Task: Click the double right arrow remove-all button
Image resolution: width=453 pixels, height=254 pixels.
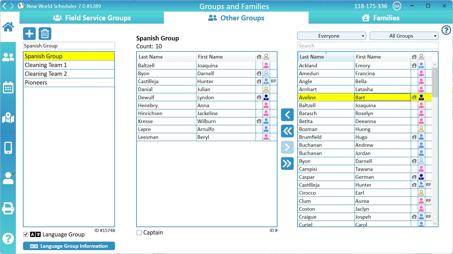Action: 287,163
